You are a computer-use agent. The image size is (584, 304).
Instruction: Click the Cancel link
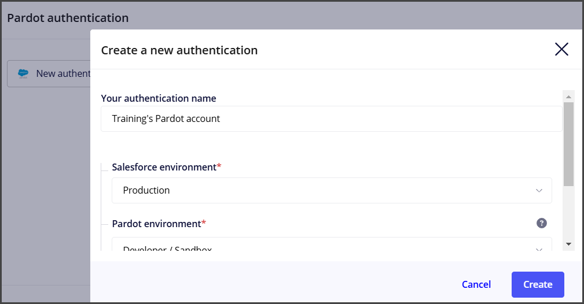point(476,285)
